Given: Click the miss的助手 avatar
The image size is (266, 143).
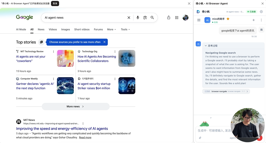Looking at the screenshot, I should [207, 20].
